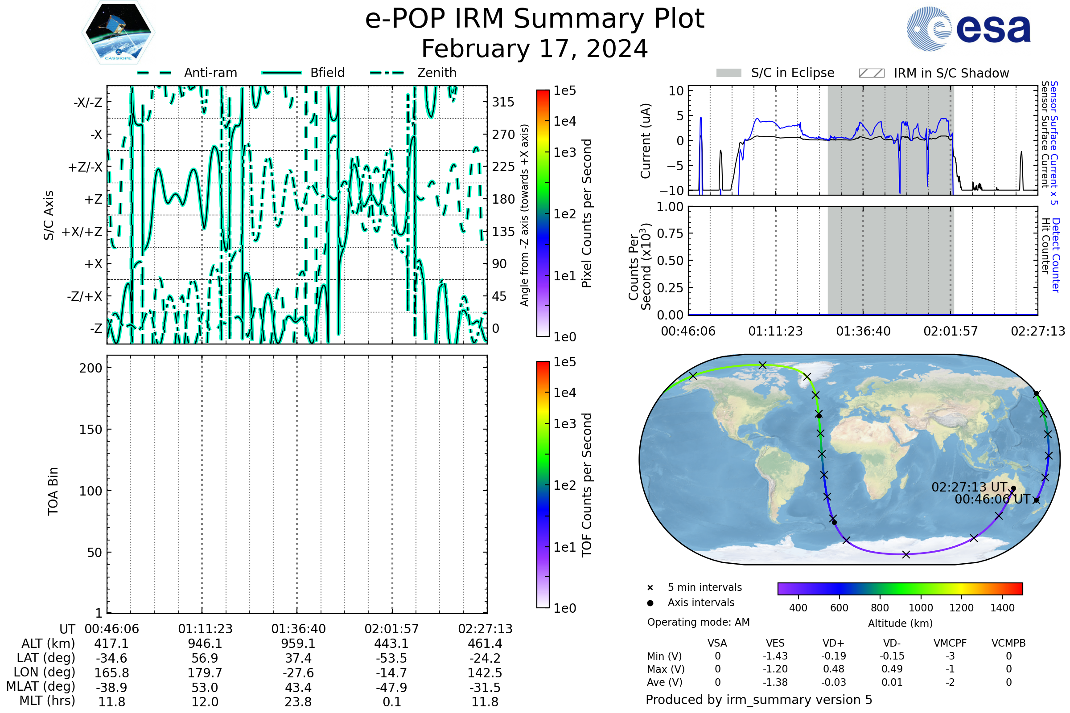Click the Zenith dash-dot legend sample
Viewport: 1070px width, 713px height.
(387, 73)
